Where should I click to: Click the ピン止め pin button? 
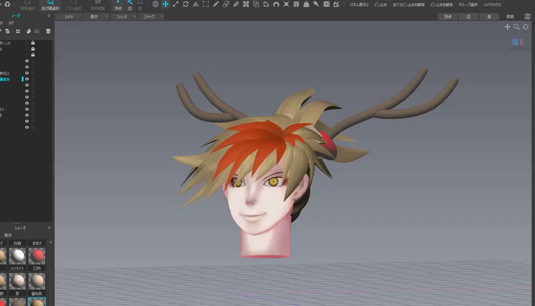point(381,4)
